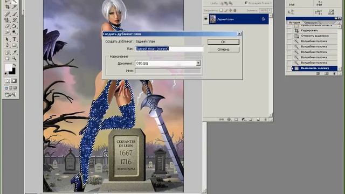The image size is (345, 194).
Task: Switch to full screen mode
Action: click(15, 88)
